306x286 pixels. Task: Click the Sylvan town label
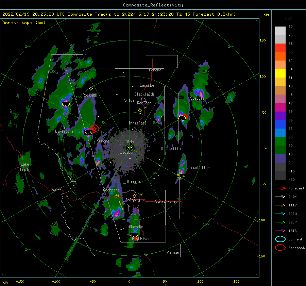[x=130, y=100]
